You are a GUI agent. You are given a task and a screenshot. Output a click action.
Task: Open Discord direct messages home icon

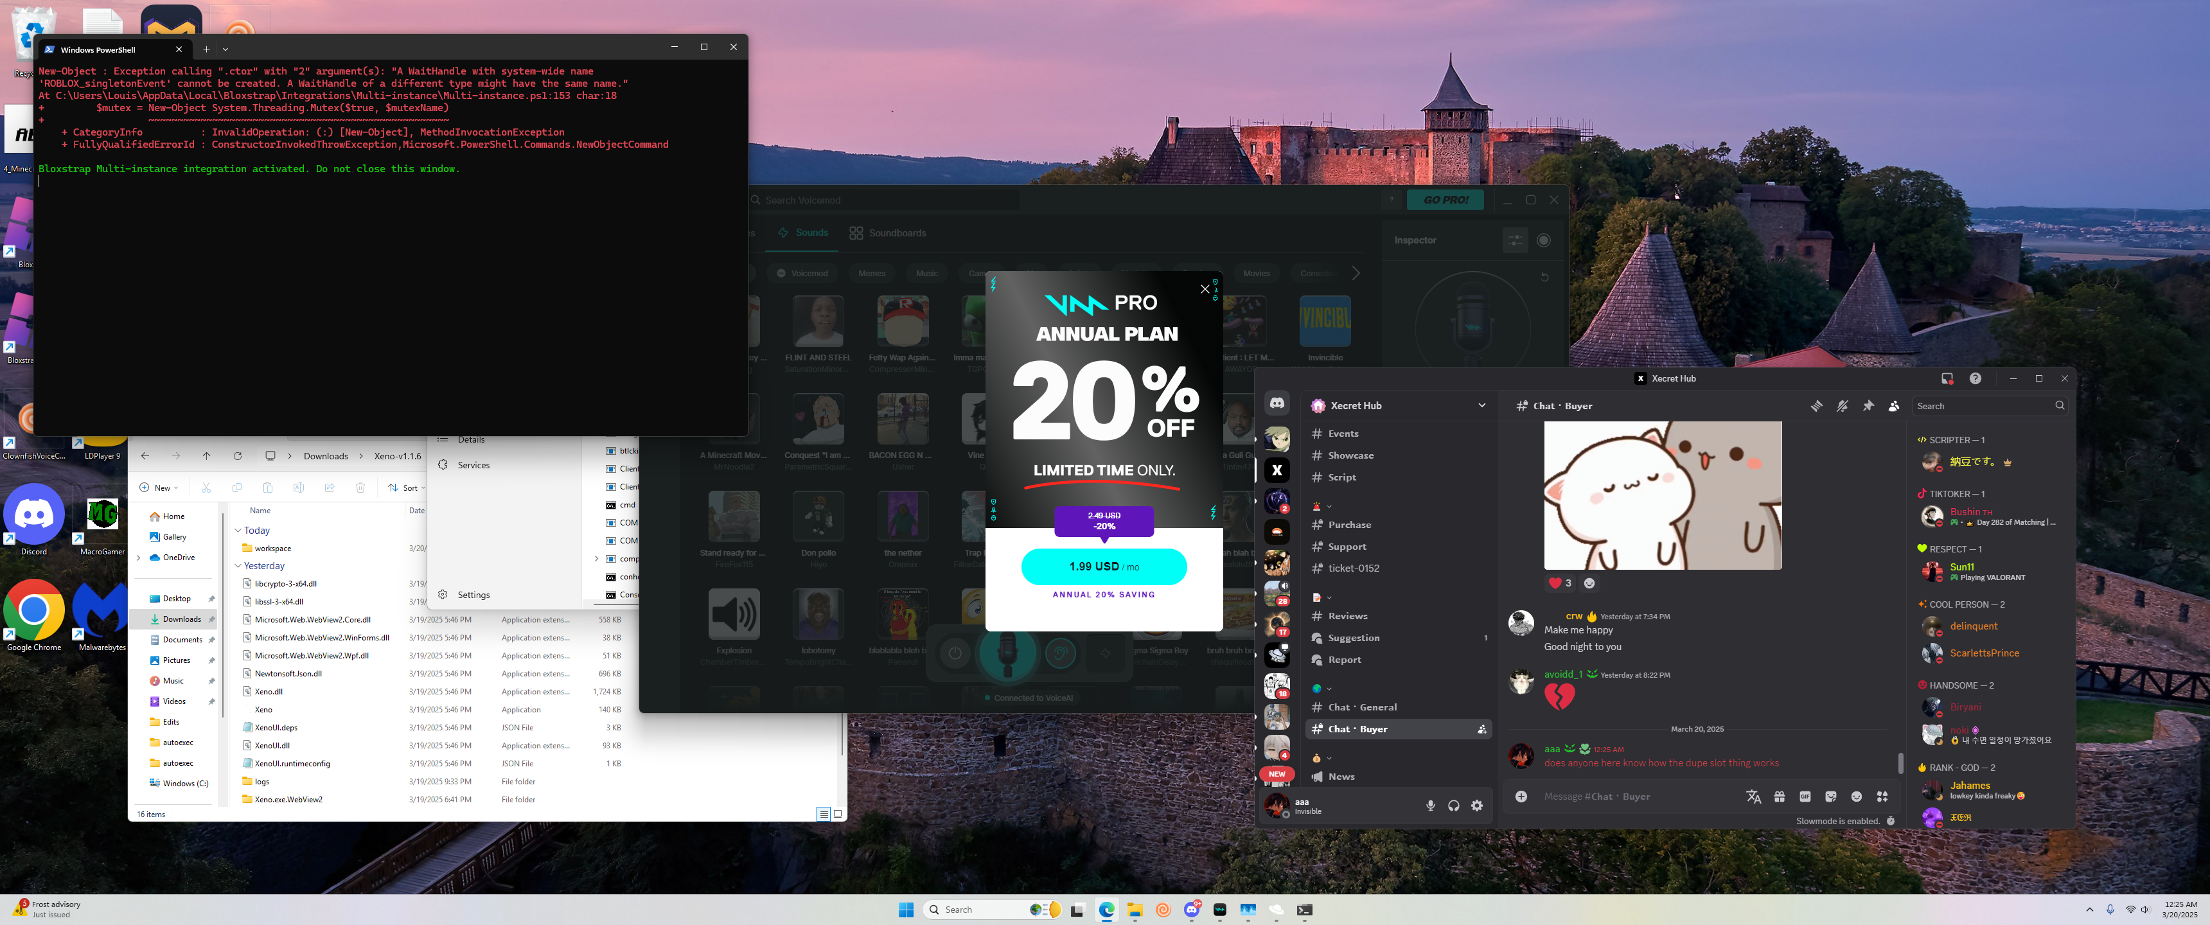(1277, 403)
